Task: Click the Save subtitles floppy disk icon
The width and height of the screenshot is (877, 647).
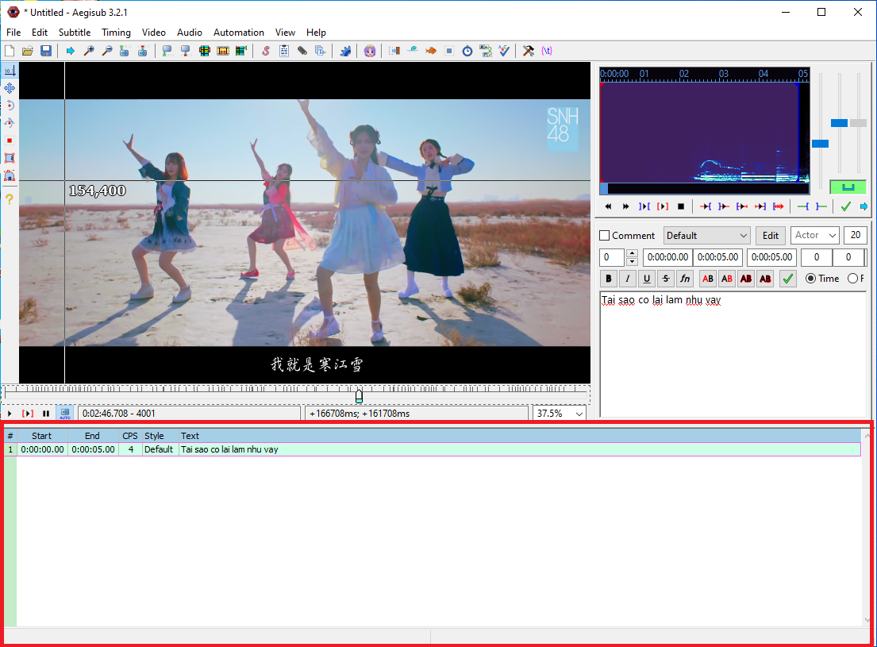Action: click(46, 51)
